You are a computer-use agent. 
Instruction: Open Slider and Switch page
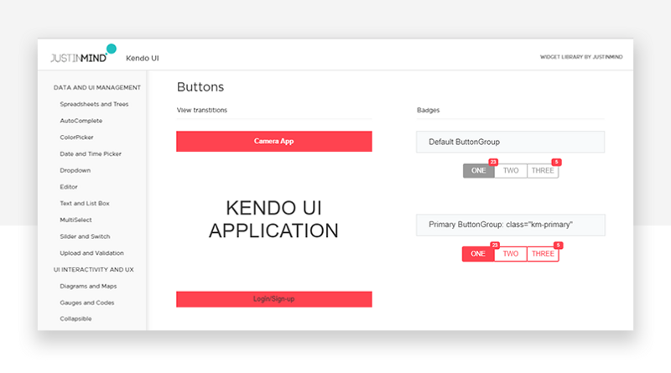point(85,236)
